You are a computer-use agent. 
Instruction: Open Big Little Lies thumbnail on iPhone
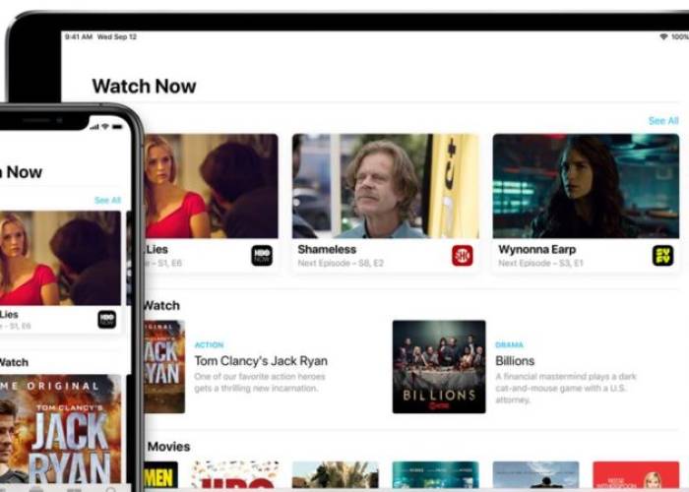(60, 258)
